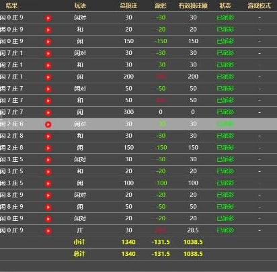The width and height of the screenshot is (277, 272).
Task: Open replay for 闲3庄5 闲 100 bet
Action: pos(48,183)
